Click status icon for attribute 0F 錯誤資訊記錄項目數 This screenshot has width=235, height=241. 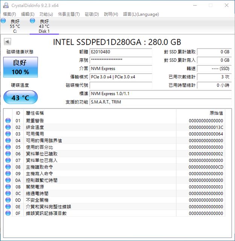click(x=8, y=213)
